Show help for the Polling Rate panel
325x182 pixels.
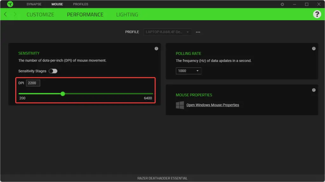pos(314,48)
